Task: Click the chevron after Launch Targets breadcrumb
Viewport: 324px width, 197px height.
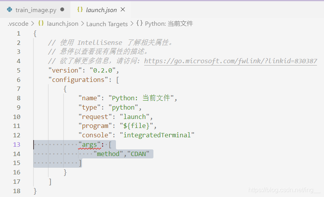Action: tap(132, 24)
